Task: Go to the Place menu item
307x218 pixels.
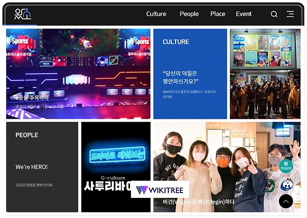Action: pyautogui.click(x=217, y=14)
